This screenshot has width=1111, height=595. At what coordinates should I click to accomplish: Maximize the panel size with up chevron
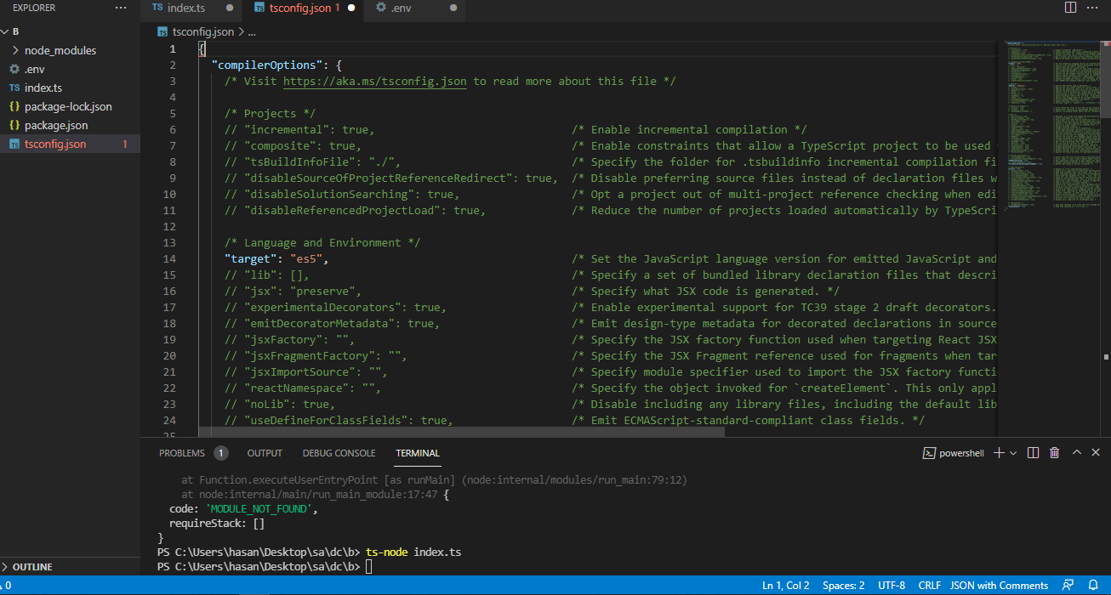point(1076,453)
